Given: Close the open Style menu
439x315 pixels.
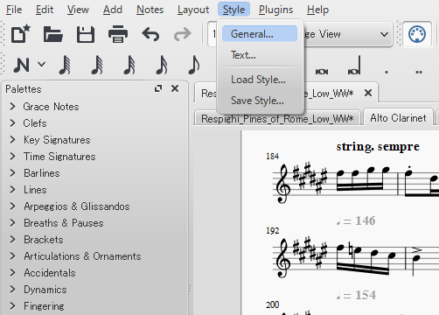Looking at the screenshot, I should [x=233, y=10].
